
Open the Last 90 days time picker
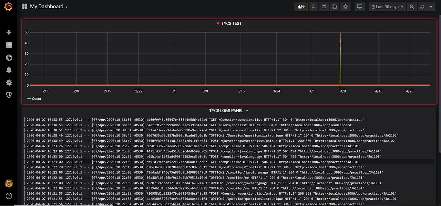[x=387, y=6]
